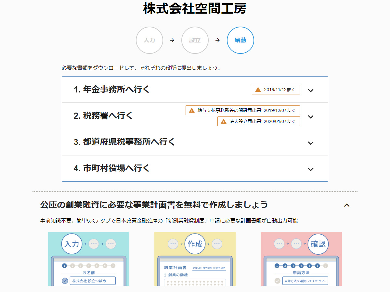The width and height of the screenshot is (390, 292).
Task: Expand the 年金事務所へ行く section
Action: click(311, 91)
